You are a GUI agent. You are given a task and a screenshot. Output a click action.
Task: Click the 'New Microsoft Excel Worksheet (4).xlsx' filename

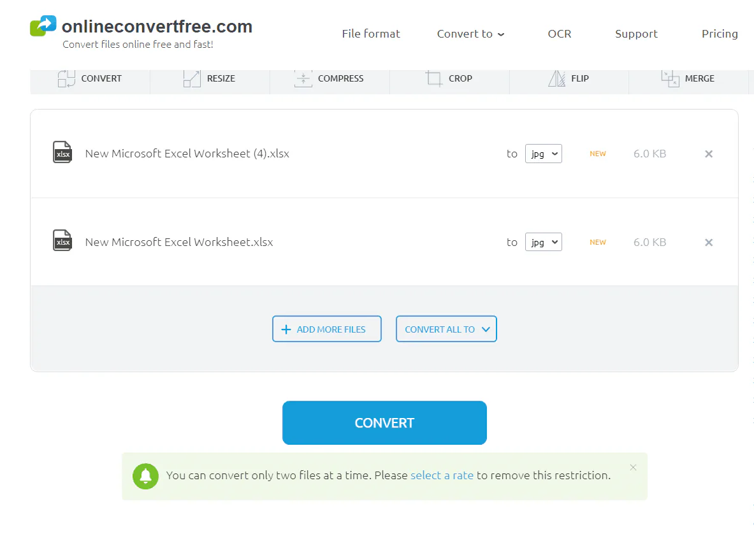pos(187,154)
